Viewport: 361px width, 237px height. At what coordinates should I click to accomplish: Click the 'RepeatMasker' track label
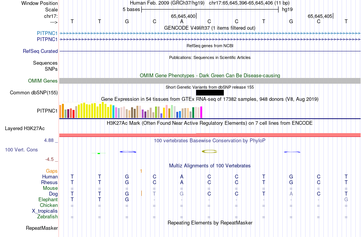pyautogui.click(x=42, y=228)
